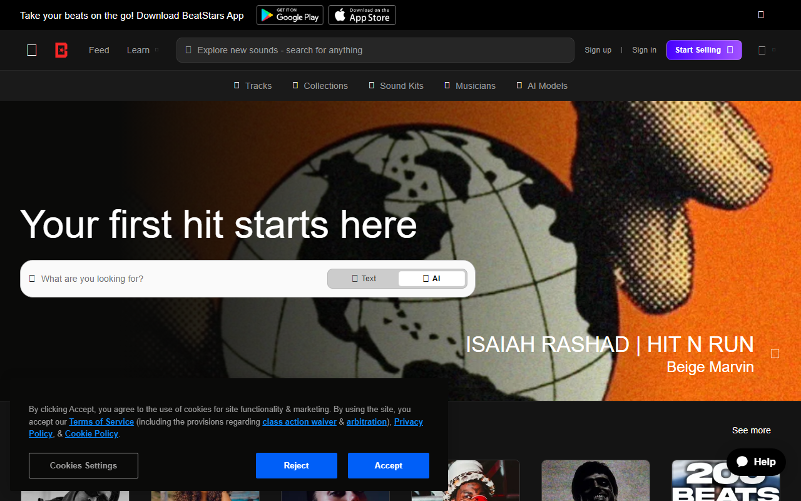Close the top app promo banner
The image size is (801, 501).
[x=761, y=15]
